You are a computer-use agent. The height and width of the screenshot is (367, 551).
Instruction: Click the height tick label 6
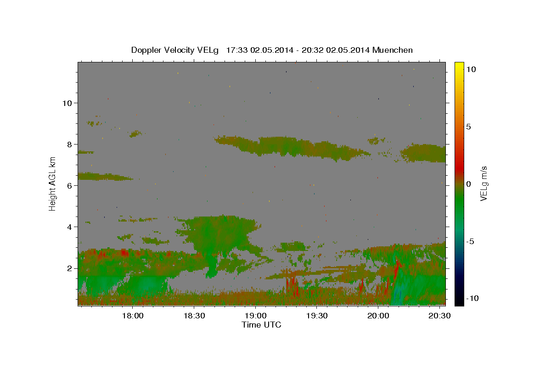pos(70,185)
